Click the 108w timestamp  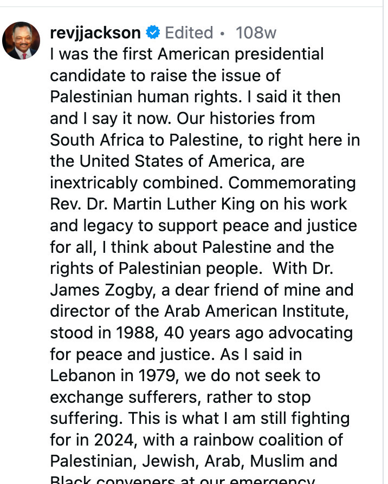click(256, 33)
